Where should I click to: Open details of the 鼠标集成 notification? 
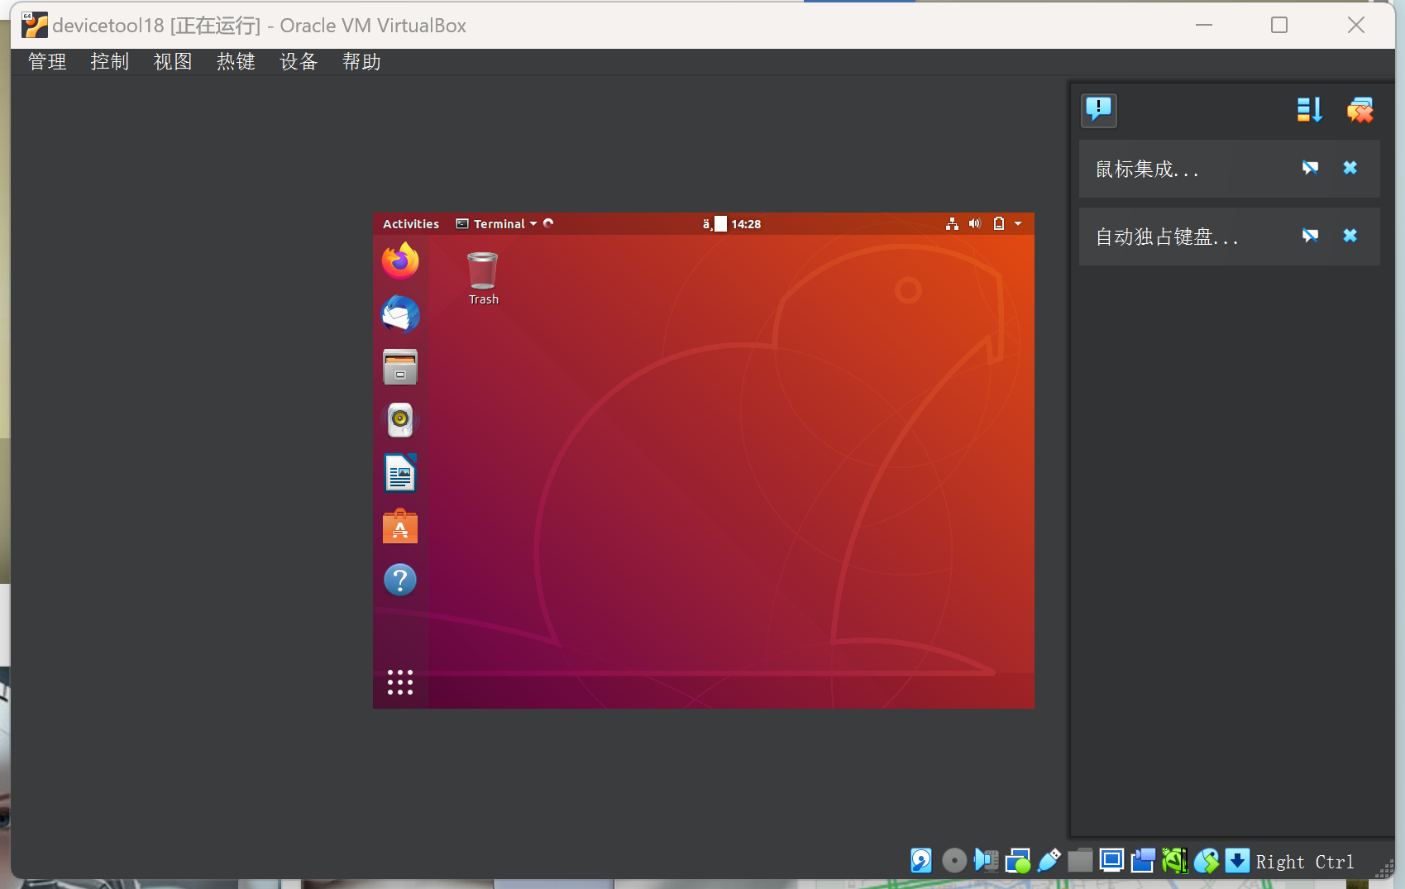[x=1310, y=168]
